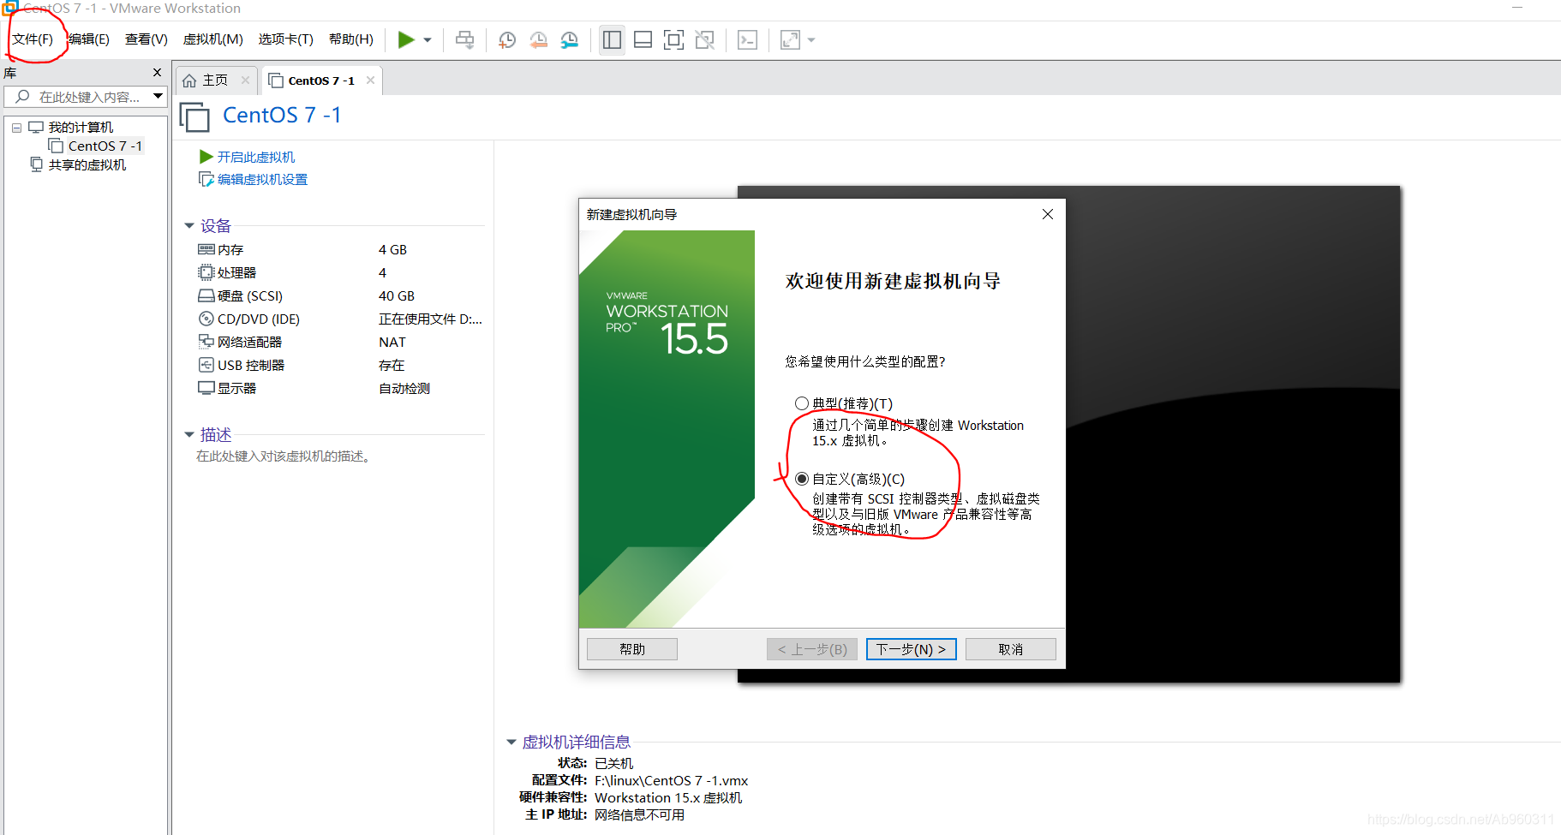Click the Enter Full Screen icon
1561x835 pixels.
point(673,40)
